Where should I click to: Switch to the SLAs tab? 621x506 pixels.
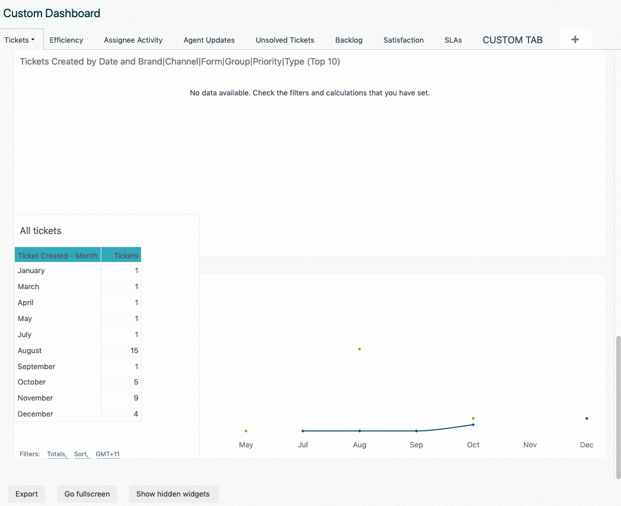coord(453,40)
